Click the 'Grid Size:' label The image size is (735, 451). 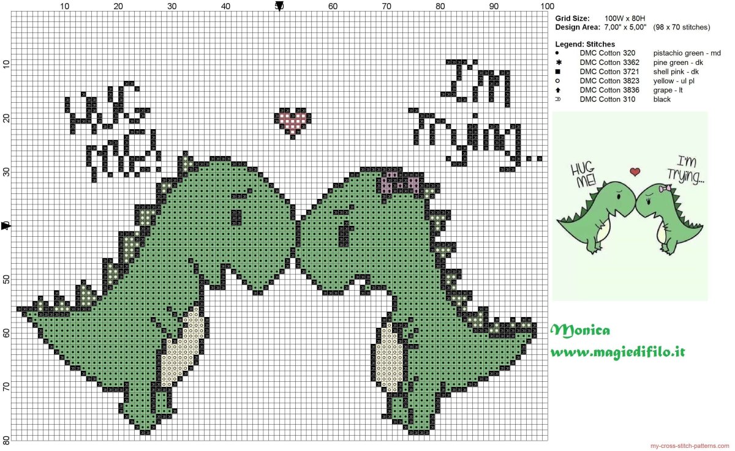573,18
